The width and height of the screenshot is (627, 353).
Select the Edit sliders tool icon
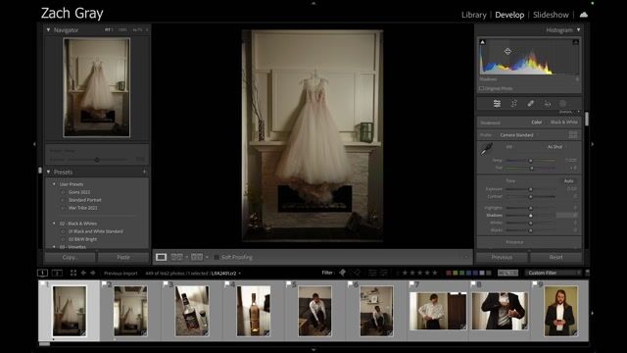click(x=497, y=104)
